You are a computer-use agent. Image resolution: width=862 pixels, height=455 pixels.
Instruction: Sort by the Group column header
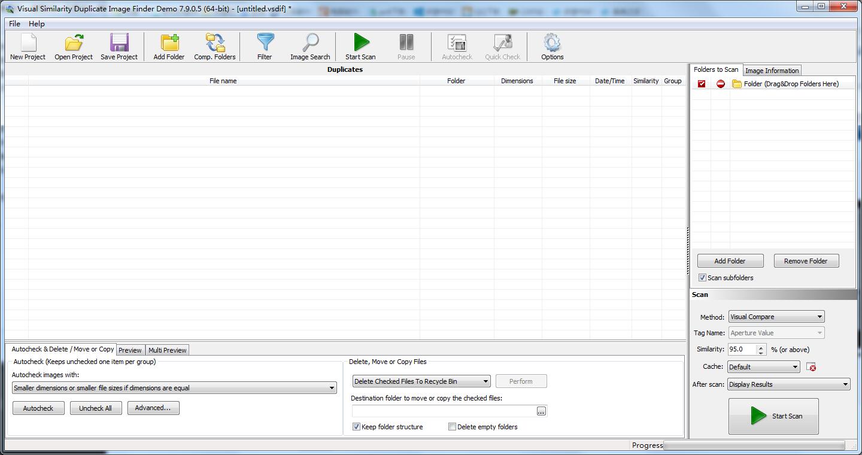pos(673,81)
